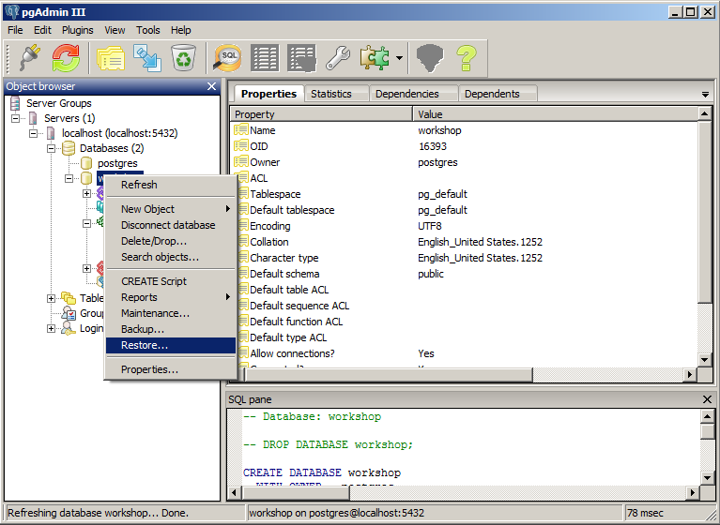This screenshot has height=525, width=720.
Task: Click the Databases cylinder stack icon
Action: 69,148
